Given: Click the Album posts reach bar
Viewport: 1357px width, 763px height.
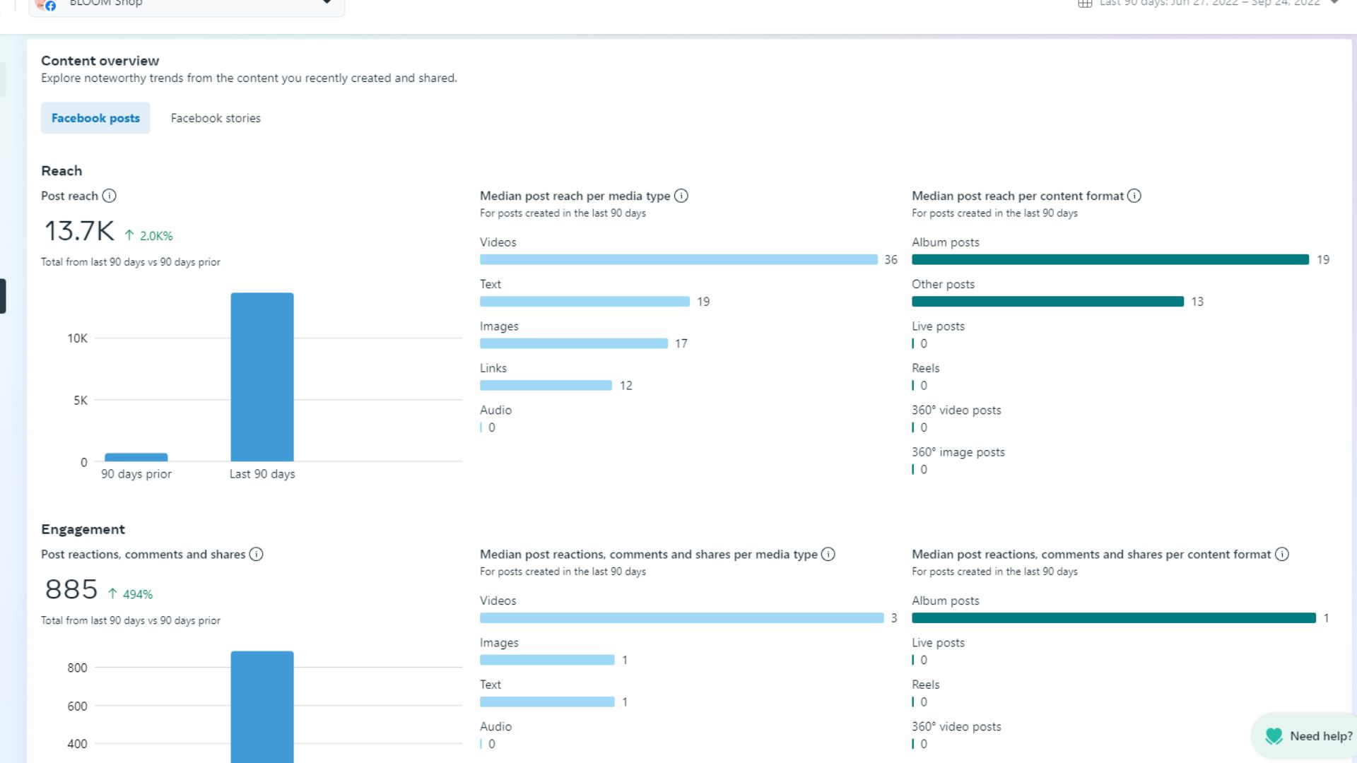Looking at the screenshot, I should (x=1110, y=259).
